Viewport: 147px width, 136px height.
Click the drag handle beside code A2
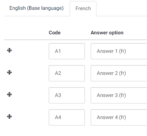(x=9, y=72)
